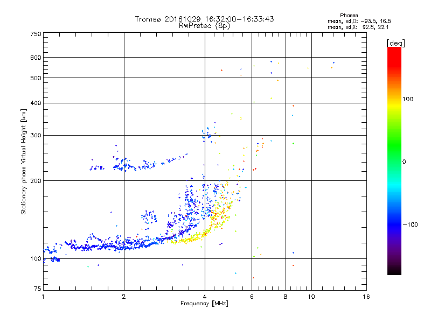Select the 'Phases' heading text

tap(349, 16)
